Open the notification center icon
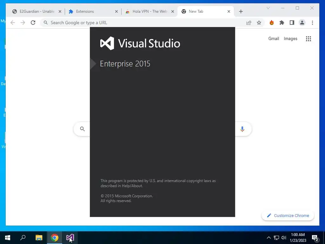The width and height of the screenshot is (325, 244). tap(315, 238)
